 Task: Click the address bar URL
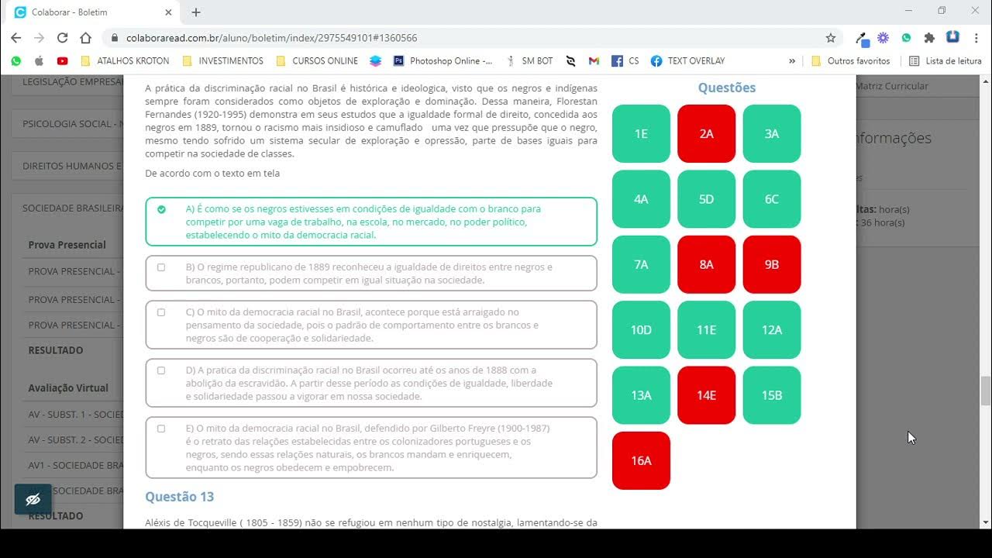pyautogui.click(x=272, y=37)
